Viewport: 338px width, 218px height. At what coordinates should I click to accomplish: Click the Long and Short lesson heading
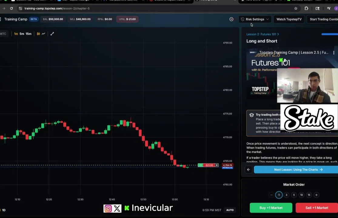tap(262, 41)
